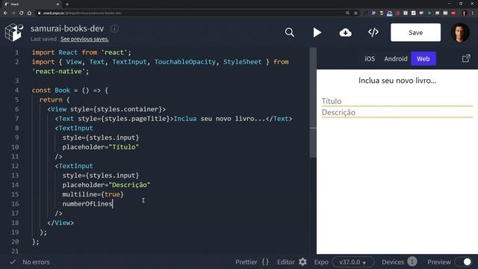Focus the Título input in preview

pyautogui.click(x=397, y=102)
